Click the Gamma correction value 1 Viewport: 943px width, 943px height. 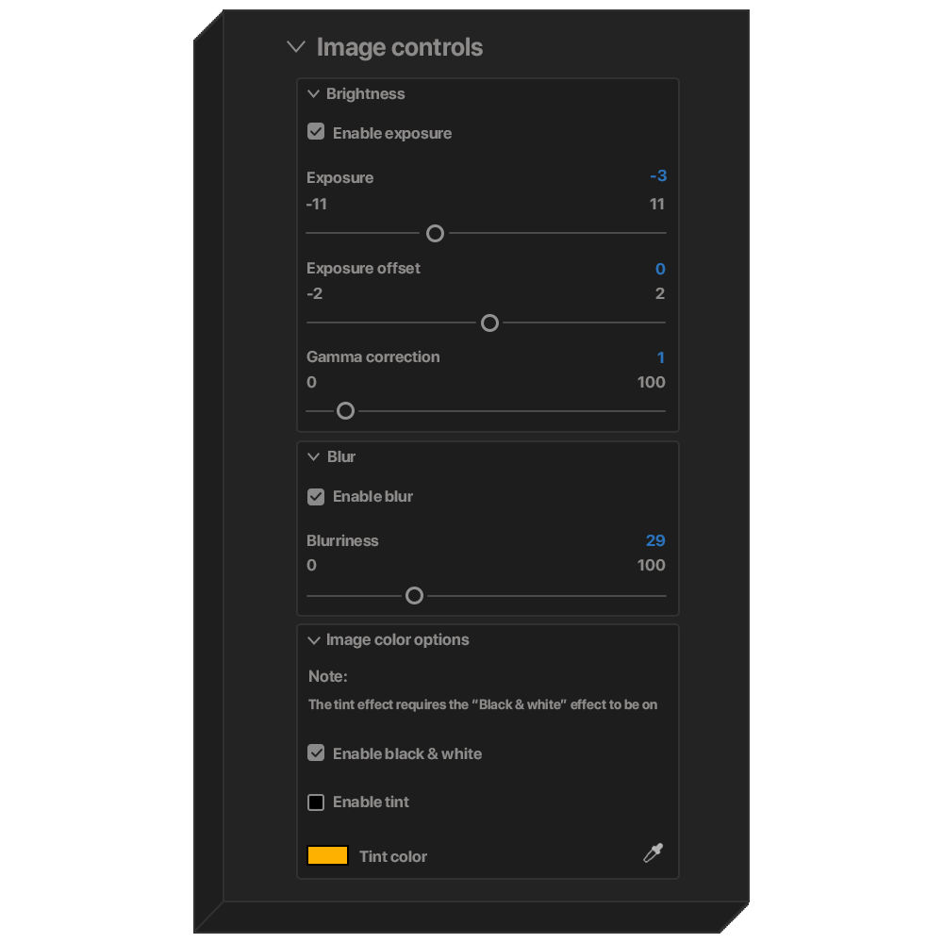pyautogui.click(x=661, y=357)
